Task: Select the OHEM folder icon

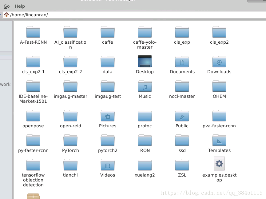Action: pyautogui.click(x=219, y=86)
